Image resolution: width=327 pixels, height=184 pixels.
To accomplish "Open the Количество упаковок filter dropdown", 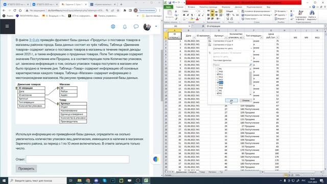I will (243, 37).
